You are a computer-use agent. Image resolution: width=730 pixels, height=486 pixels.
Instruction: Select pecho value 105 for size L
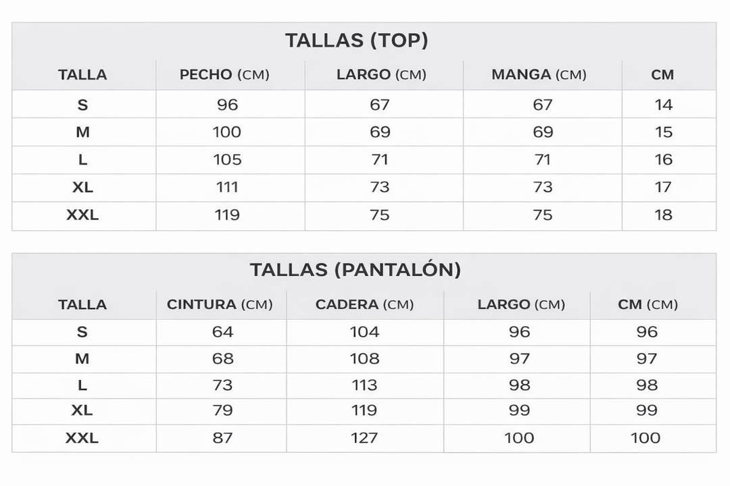coord(227,159)
